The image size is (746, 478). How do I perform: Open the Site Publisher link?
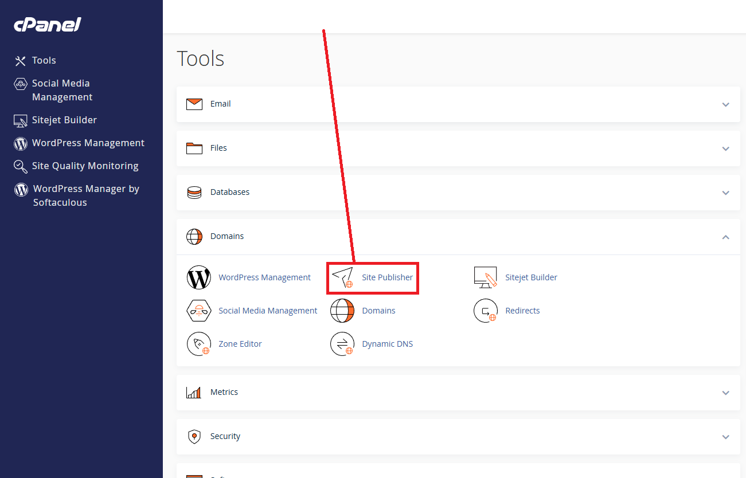pyautogui.click(x=388, y=277)
